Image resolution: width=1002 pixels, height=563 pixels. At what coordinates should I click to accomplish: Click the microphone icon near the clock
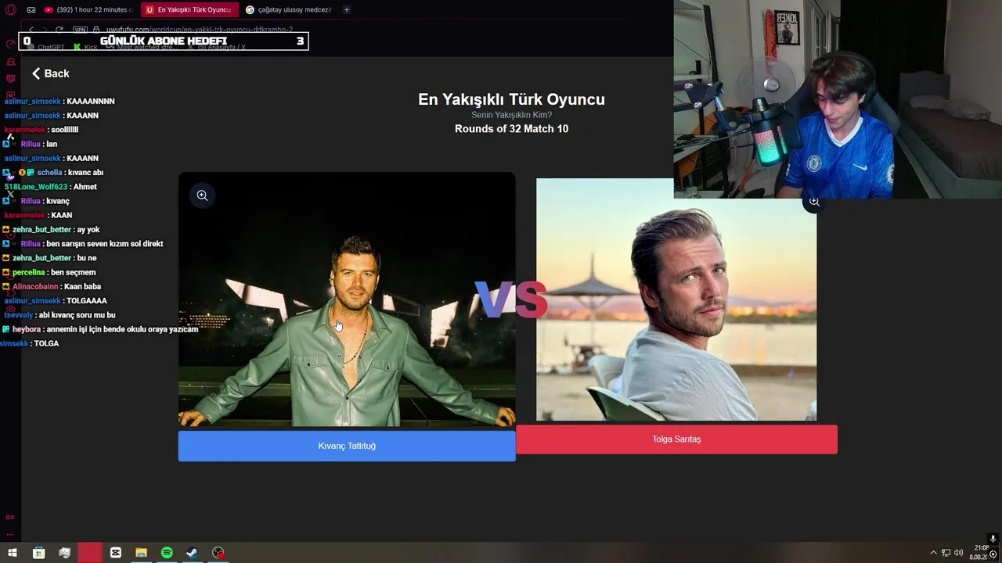tap(993, 539)
